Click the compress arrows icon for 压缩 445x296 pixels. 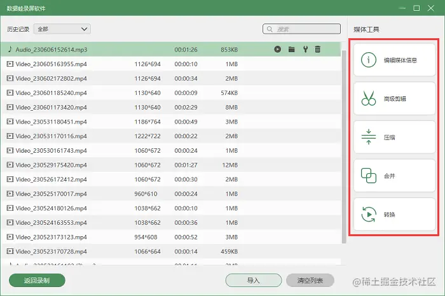coord(369,137)
